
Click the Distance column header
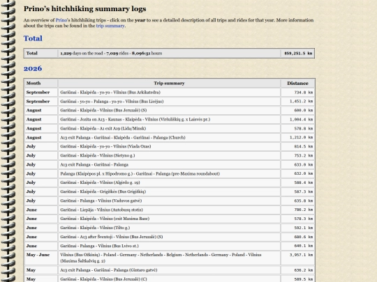297,84
